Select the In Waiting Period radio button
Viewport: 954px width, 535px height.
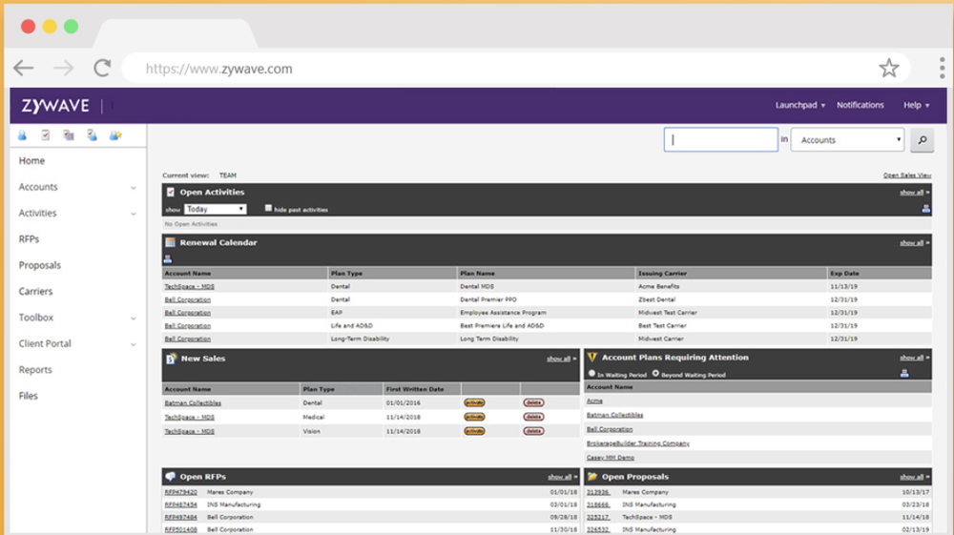point(591,374)
